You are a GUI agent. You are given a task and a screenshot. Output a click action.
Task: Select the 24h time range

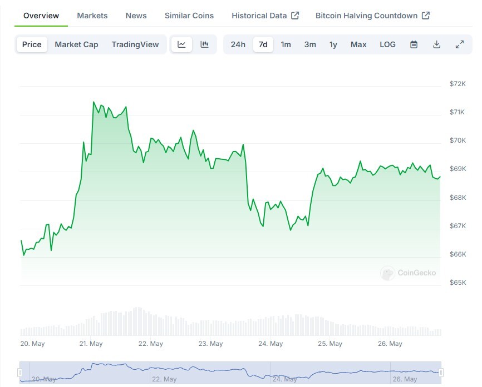[x=238, y=44]
